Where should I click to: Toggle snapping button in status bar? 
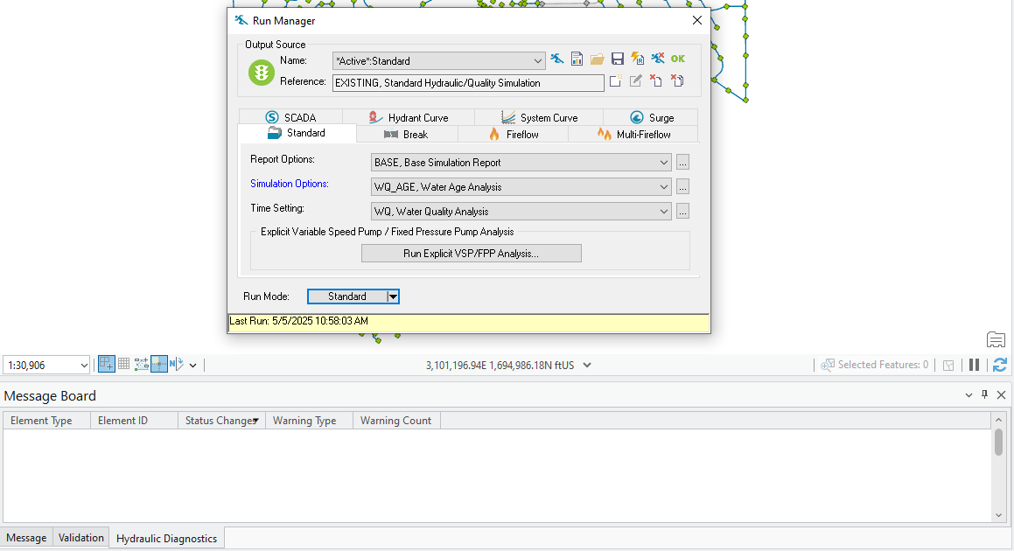[107, 365]
